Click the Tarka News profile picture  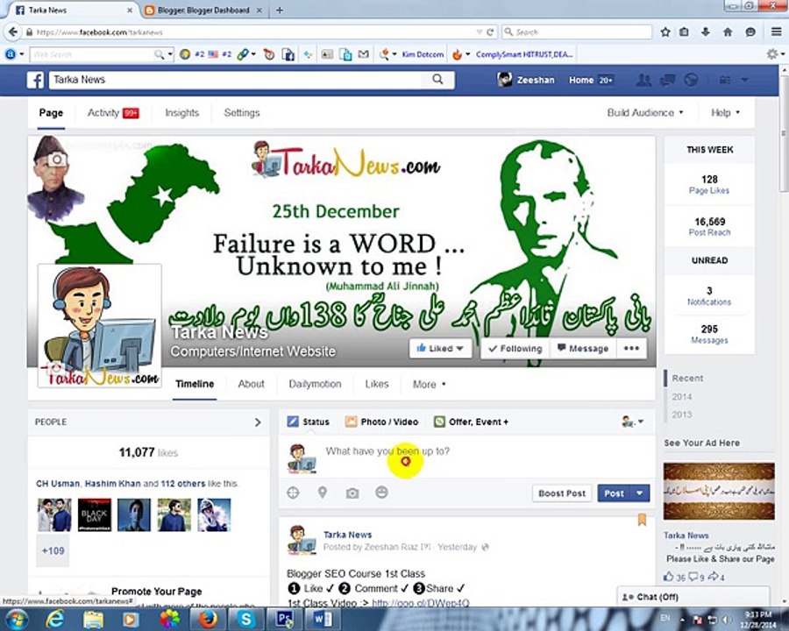pyautogui.click(x=100, y=325)
